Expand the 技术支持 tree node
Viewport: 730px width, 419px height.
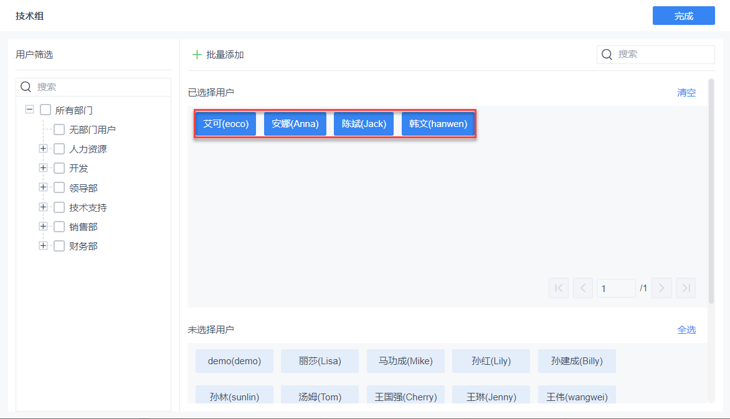tap(44, 207)
